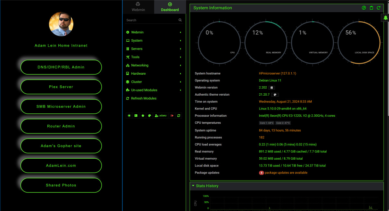Click sidebar refresh arrows icon beside logout
Viewport: 389px width, 211px height.
[179, 115]
